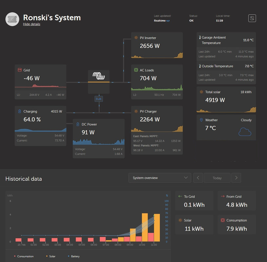This screenshot has height=262, width=267.
Task: Click the Consumption 7.9 kWh value
Action: 237,229
